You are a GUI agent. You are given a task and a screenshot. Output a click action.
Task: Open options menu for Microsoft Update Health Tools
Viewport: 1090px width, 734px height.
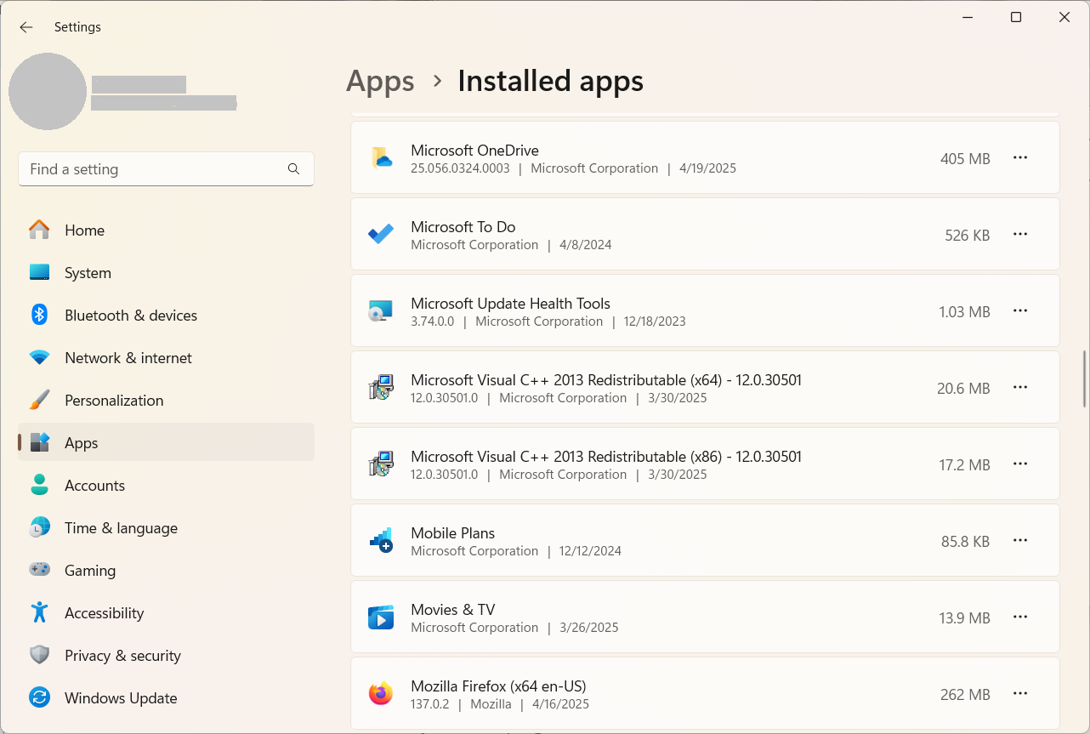coord(1020,310)
